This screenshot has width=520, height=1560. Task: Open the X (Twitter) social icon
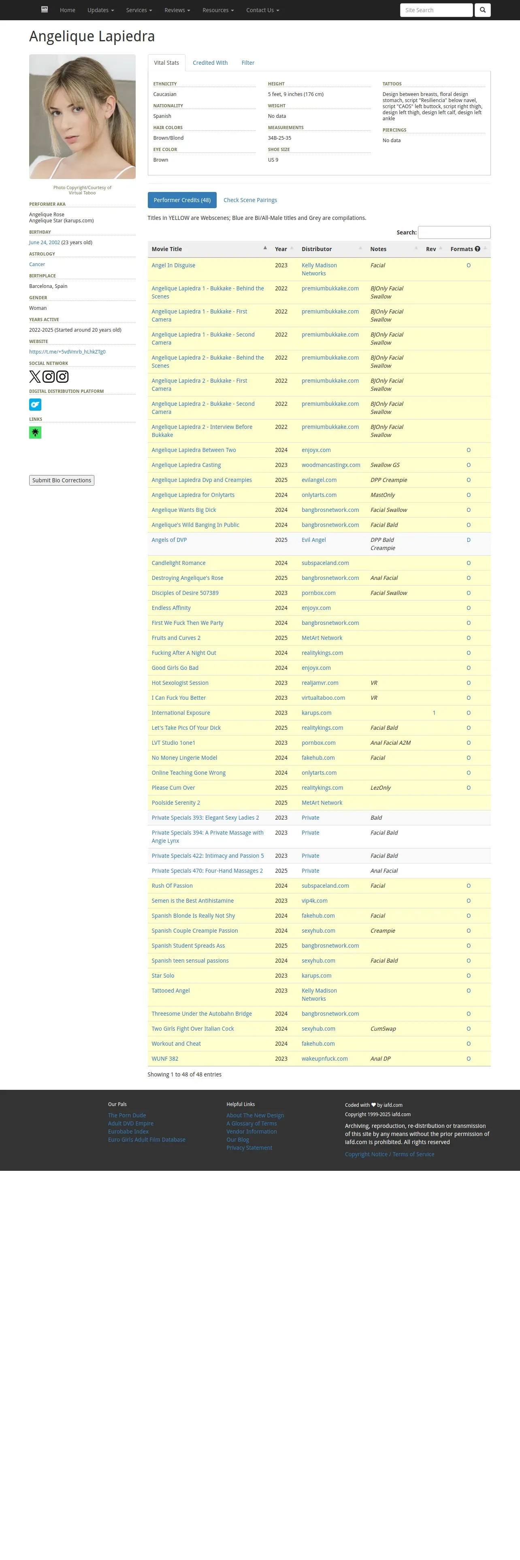[x=35, y=377]
